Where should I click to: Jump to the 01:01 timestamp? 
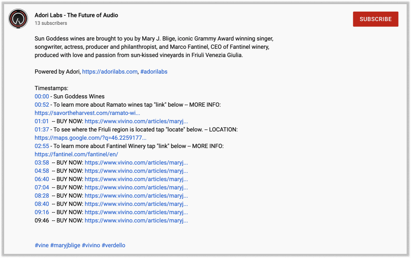[x=42, y=122]
